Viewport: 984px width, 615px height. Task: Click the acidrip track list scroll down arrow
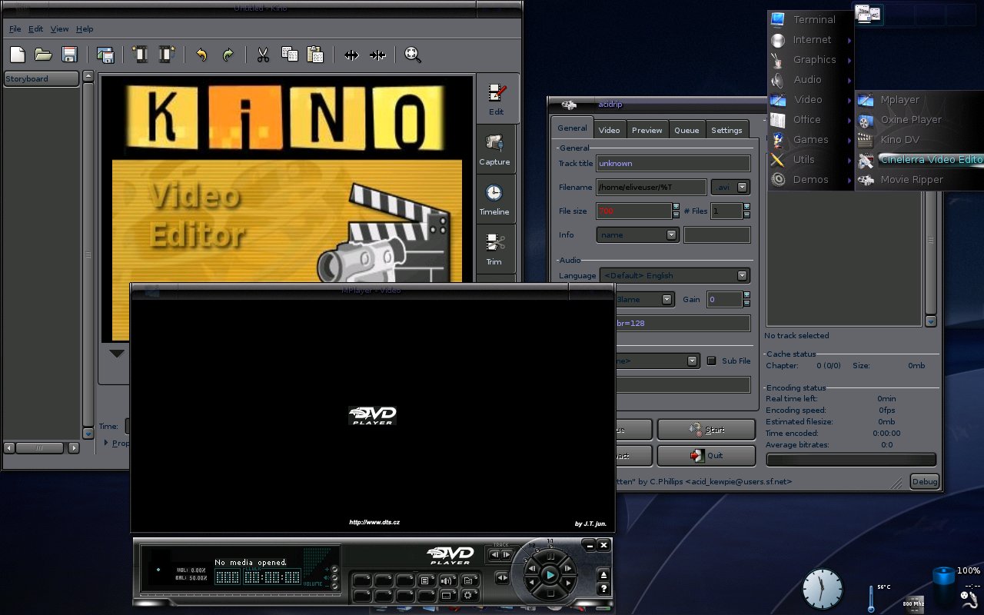[x=930, y=321]
